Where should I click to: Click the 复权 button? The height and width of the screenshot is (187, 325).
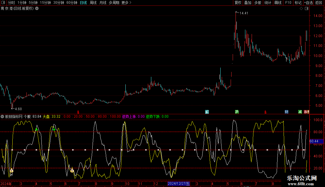coord(238,3)
